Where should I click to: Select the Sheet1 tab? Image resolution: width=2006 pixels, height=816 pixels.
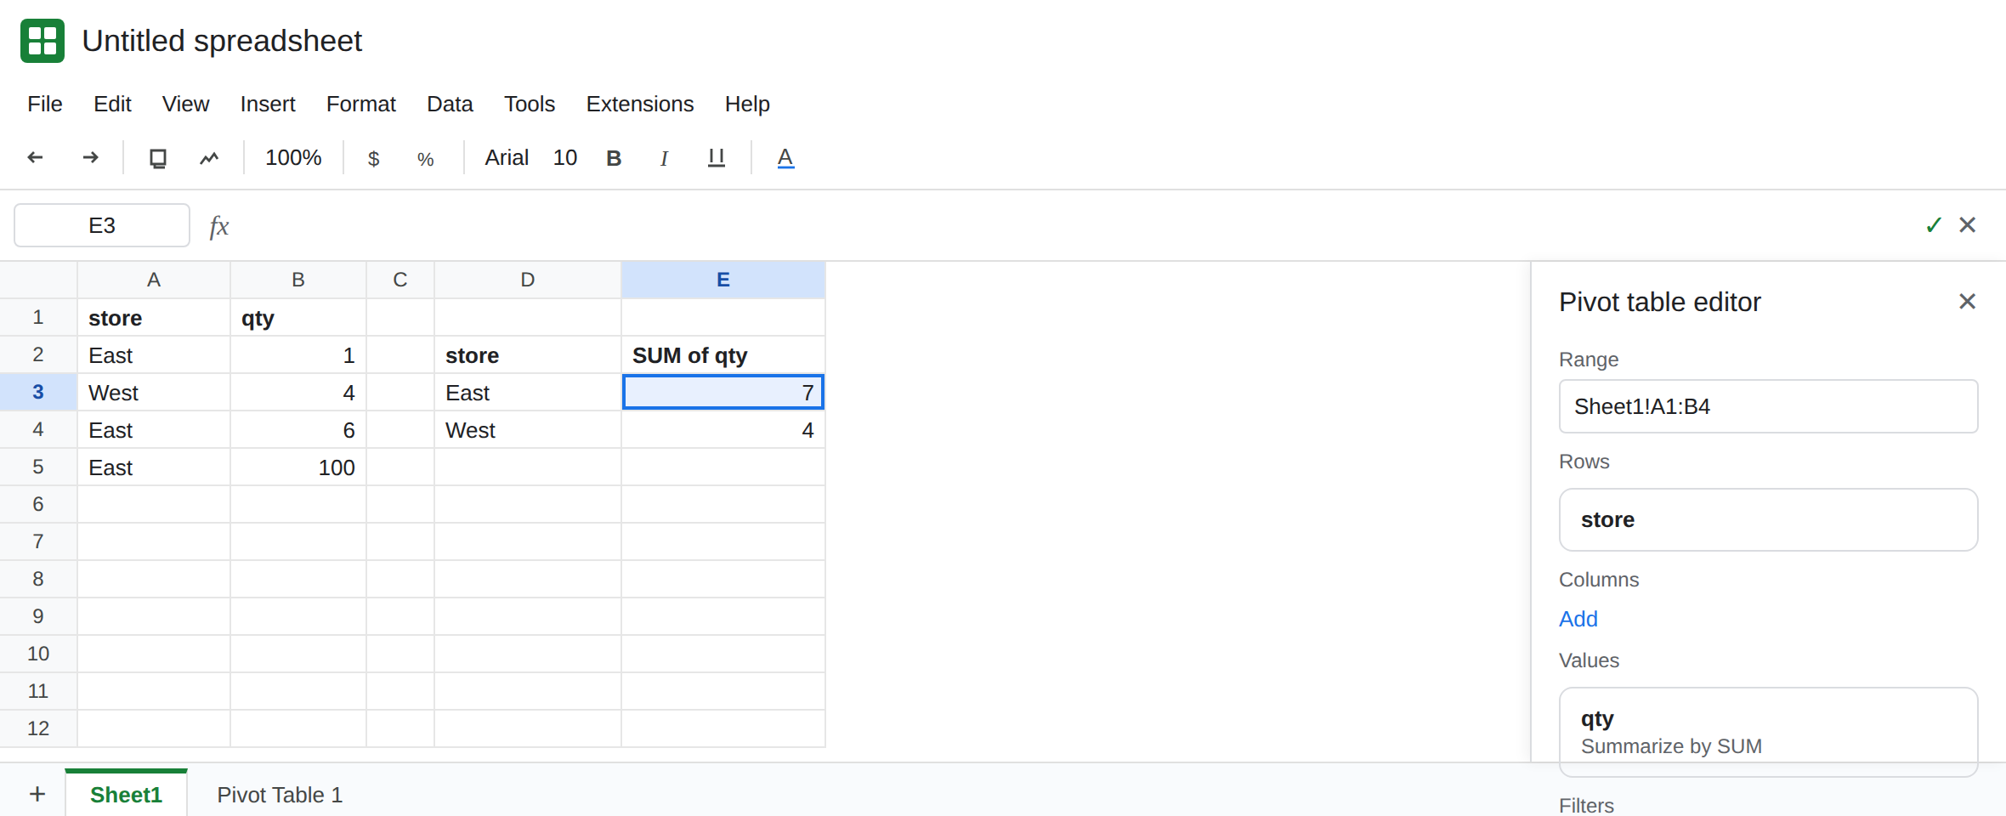coord(126,794)
